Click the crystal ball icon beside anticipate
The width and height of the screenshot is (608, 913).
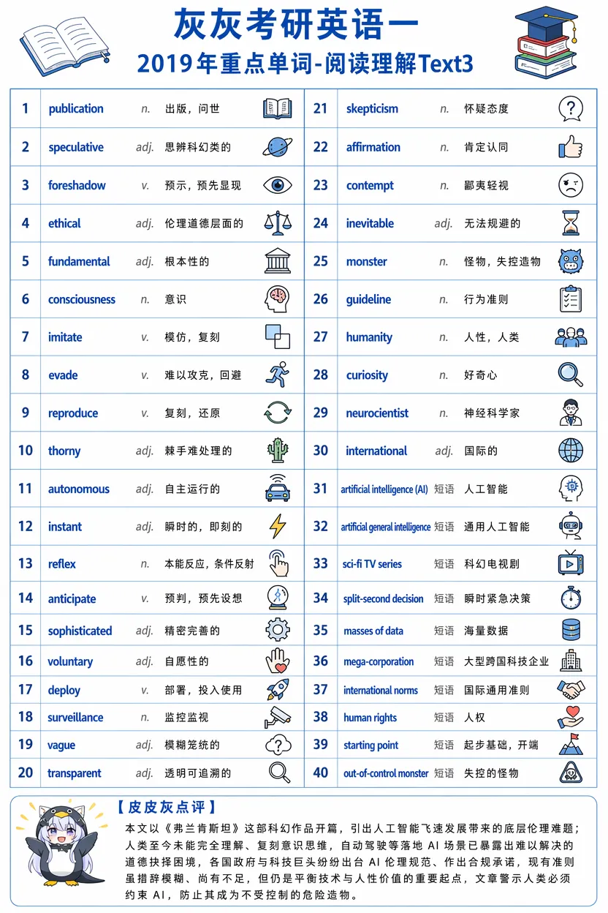(x=278, y=598)
